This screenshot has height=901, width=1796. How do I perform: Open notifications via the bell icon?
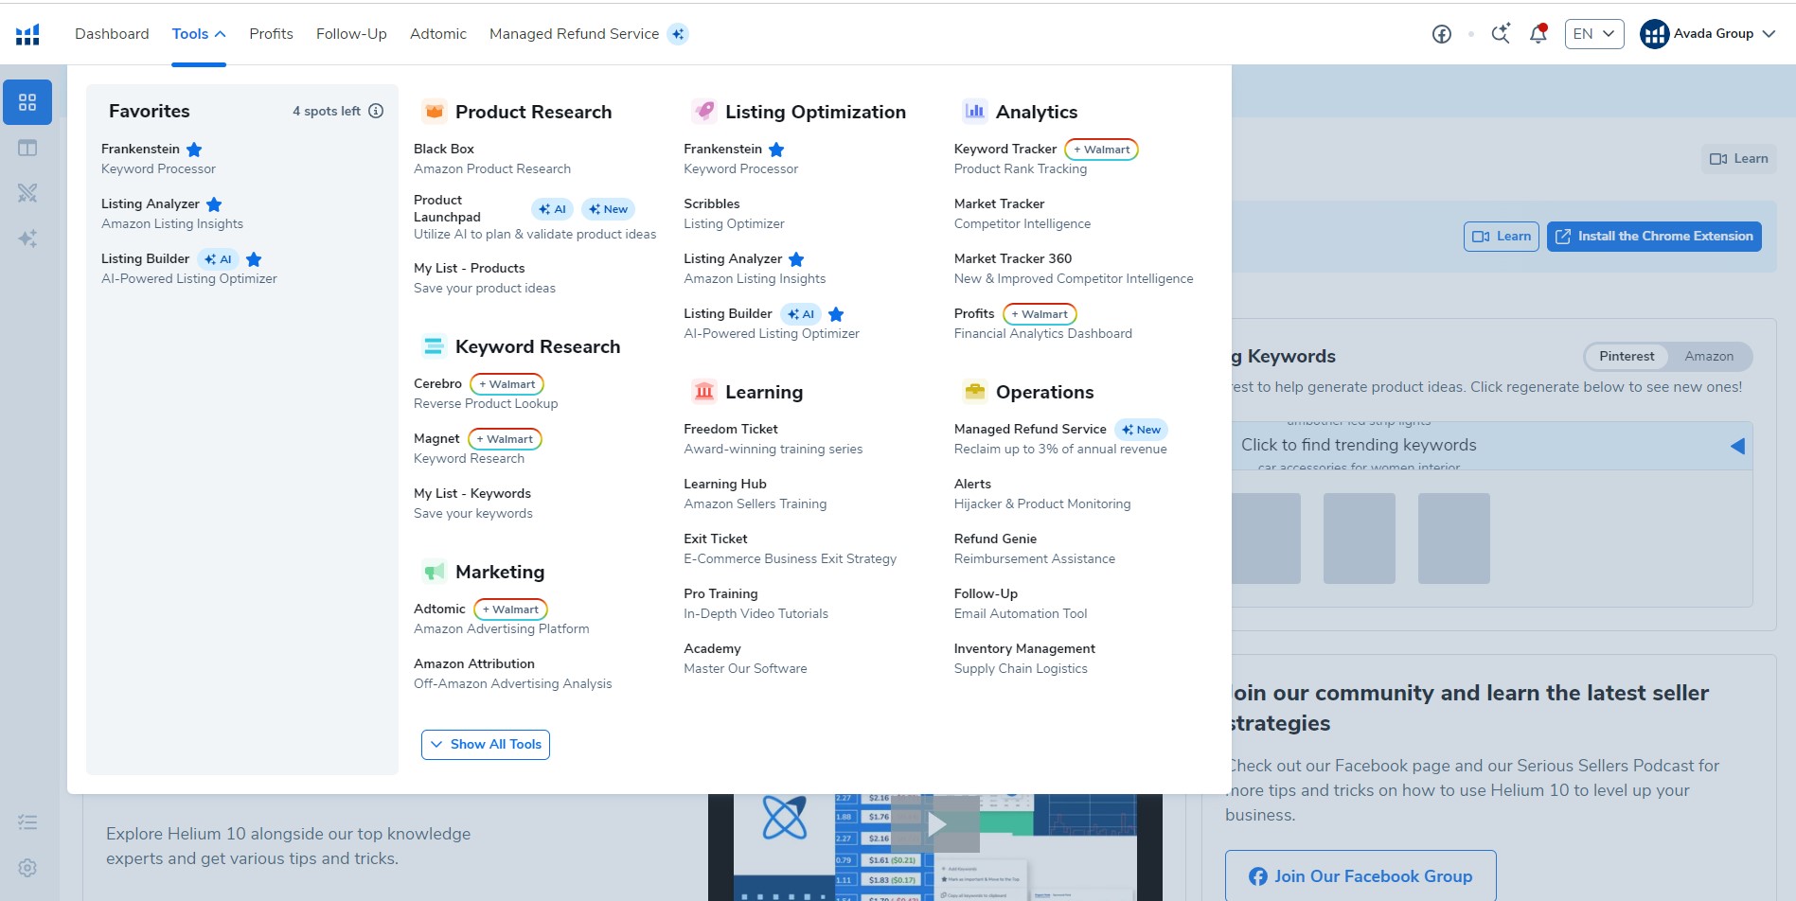click(x=1537, y=33)
